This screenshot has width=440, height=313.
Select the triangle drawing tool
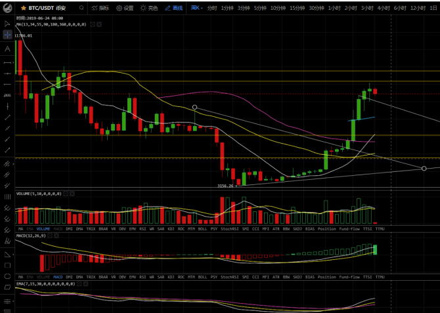tap(7, 254)
